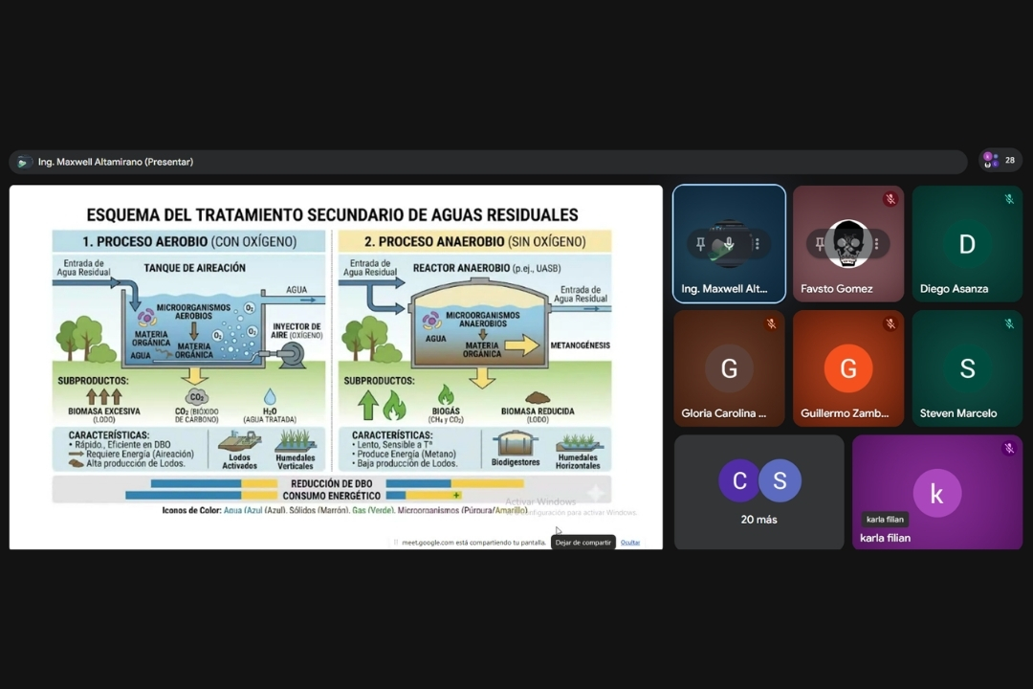Click the karla filian name label at tile bottom
The width and height of the screenshot is (1033, 689).
tap(885, 538)
